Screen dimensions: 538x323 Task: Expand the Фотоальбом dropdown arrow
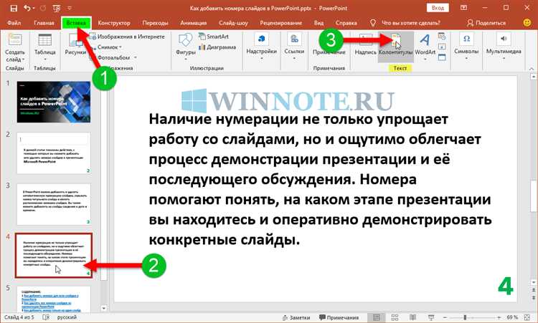click(135, 57)
